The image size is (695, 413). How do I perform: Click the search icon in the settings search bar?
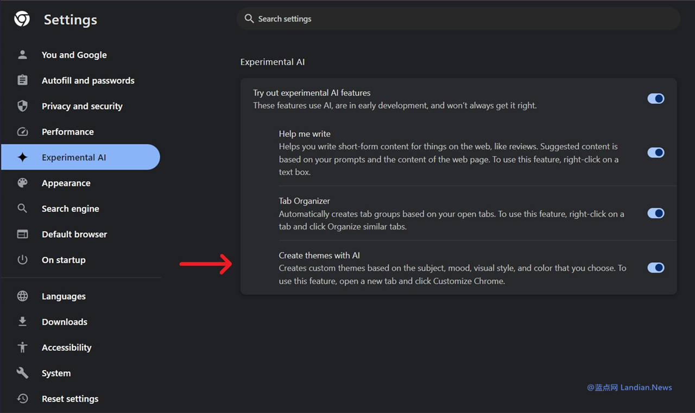[x=249, y=19]
